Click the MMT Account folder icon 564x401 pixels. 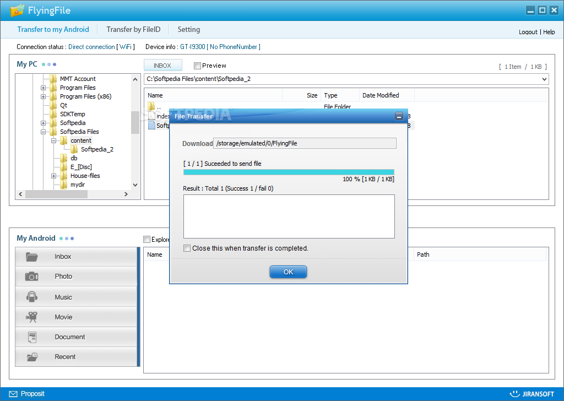coord(53,78)
